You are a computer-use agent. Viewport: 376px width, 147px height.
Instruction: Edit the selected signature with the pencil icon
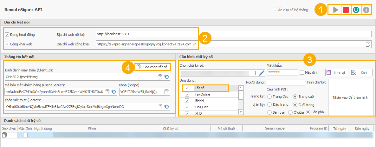point(262,72)
